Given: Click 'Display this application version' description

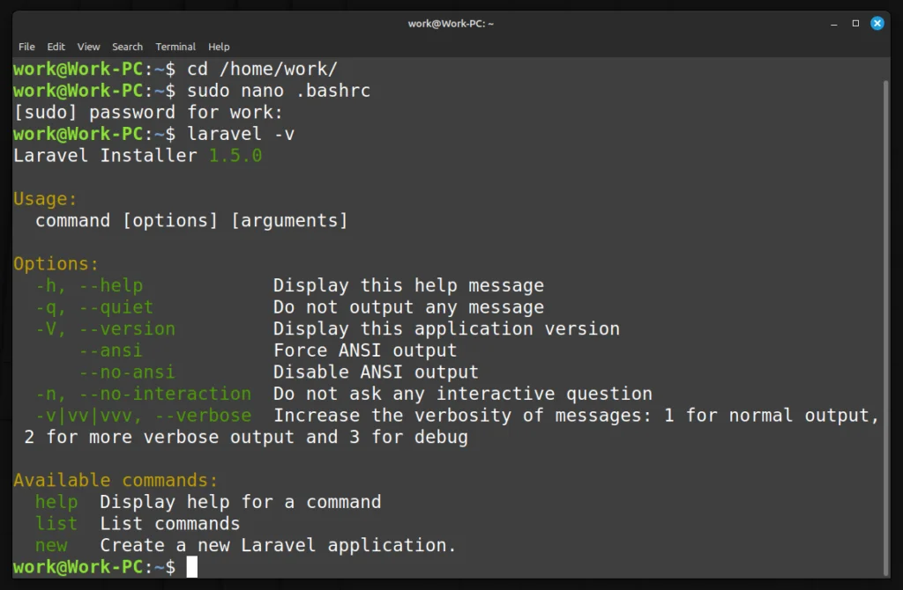Looking at the screenshot, I should pyautogui.click(x=446, y=329).
